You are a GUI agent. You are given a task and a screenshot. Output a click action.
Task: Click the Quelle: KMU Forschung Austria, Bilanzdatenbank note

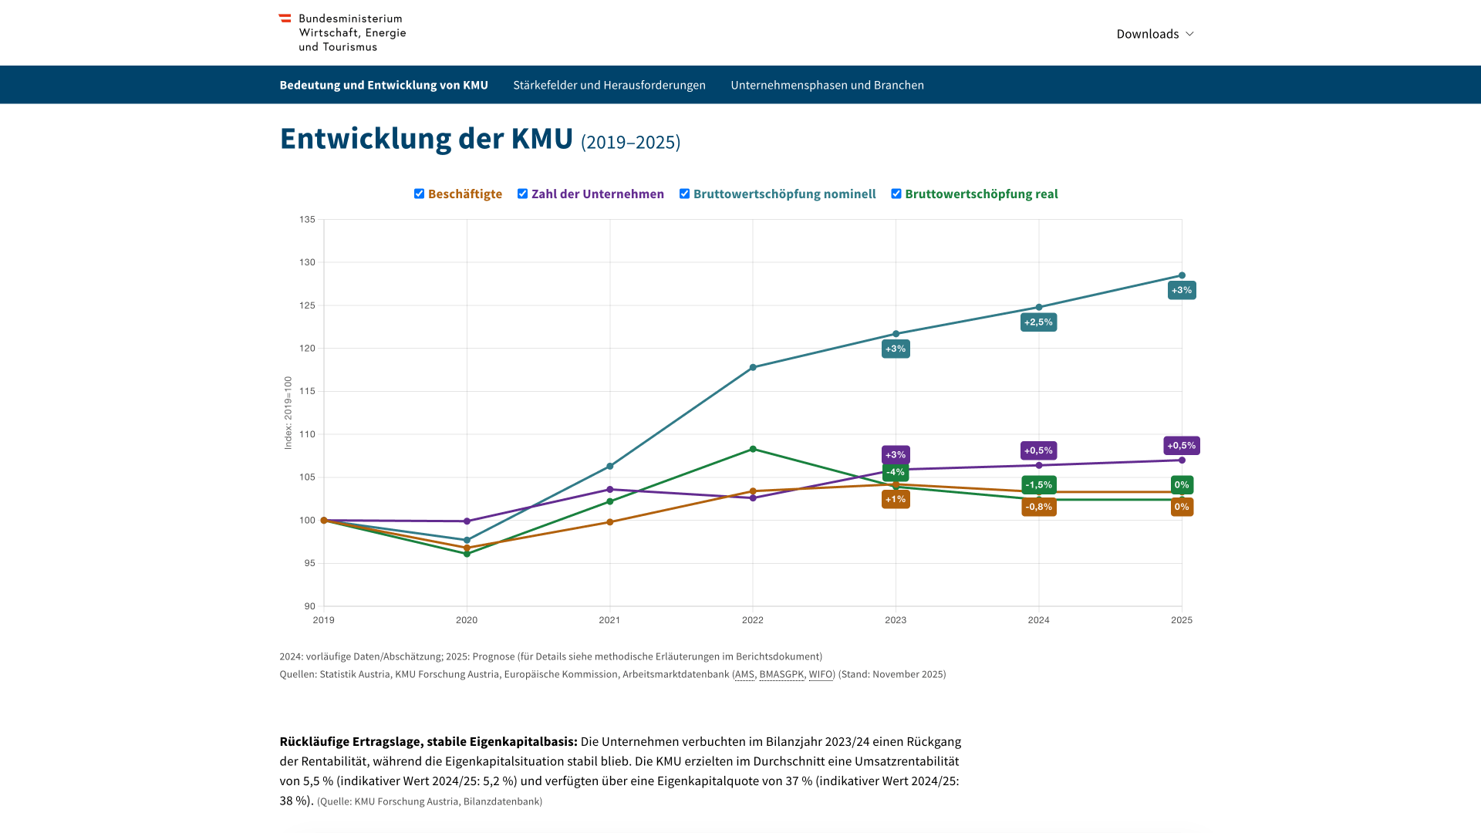click(430, 801)
